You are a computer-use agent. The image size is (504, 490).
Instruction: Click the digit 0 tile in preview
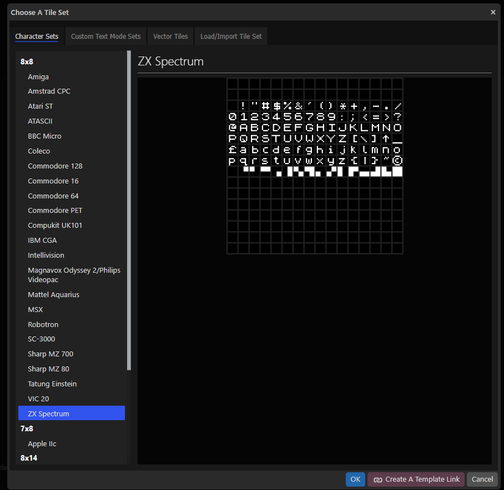tap(233, 117)
